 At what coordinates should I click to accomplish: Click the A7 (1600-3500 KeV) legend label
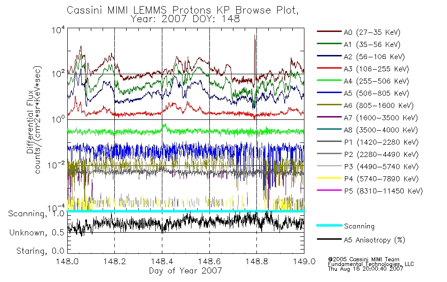[381, 117]
